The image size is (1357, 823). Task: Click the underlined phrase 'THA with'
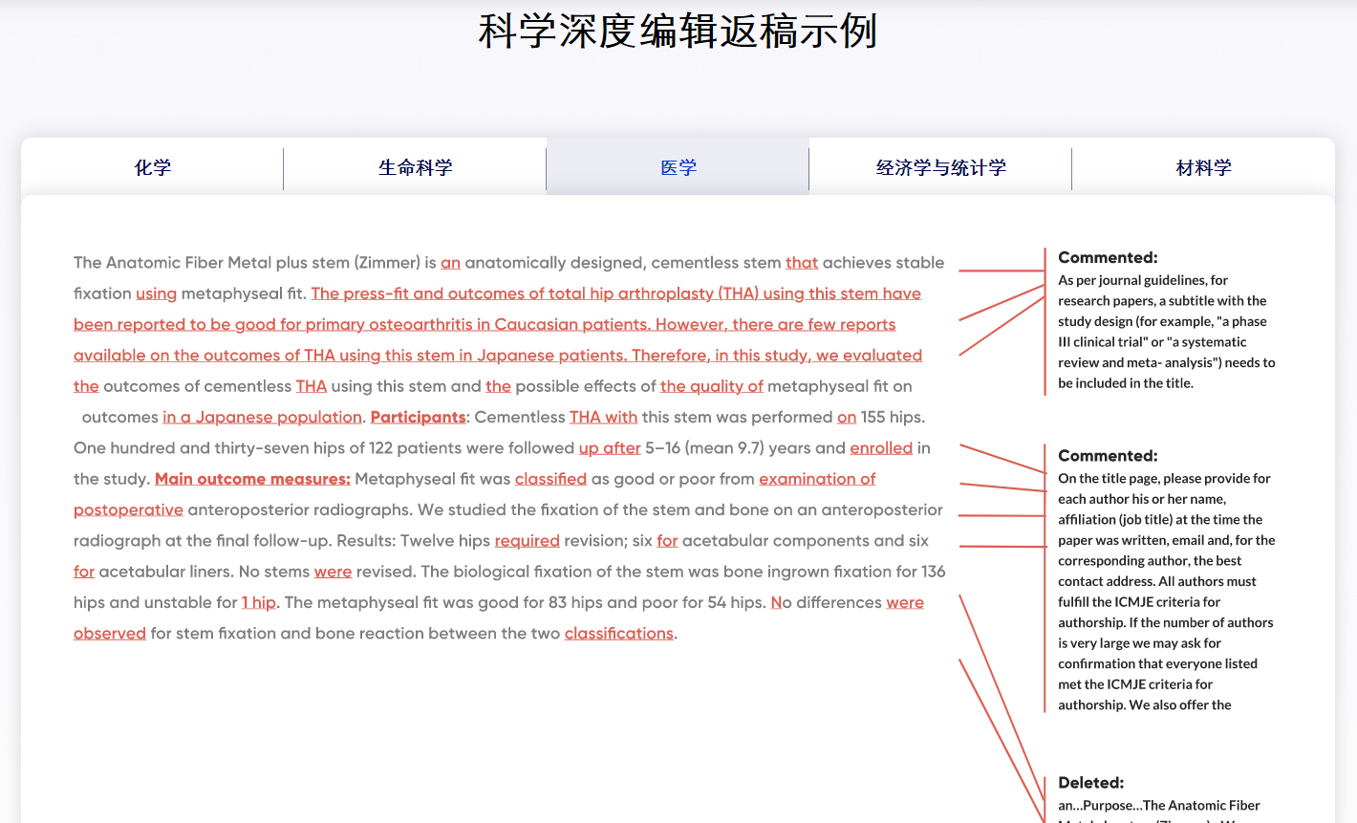(603, 417)
